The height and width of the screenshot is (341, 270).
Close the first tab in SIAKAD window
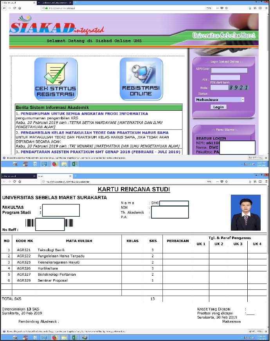coord(34,3)
